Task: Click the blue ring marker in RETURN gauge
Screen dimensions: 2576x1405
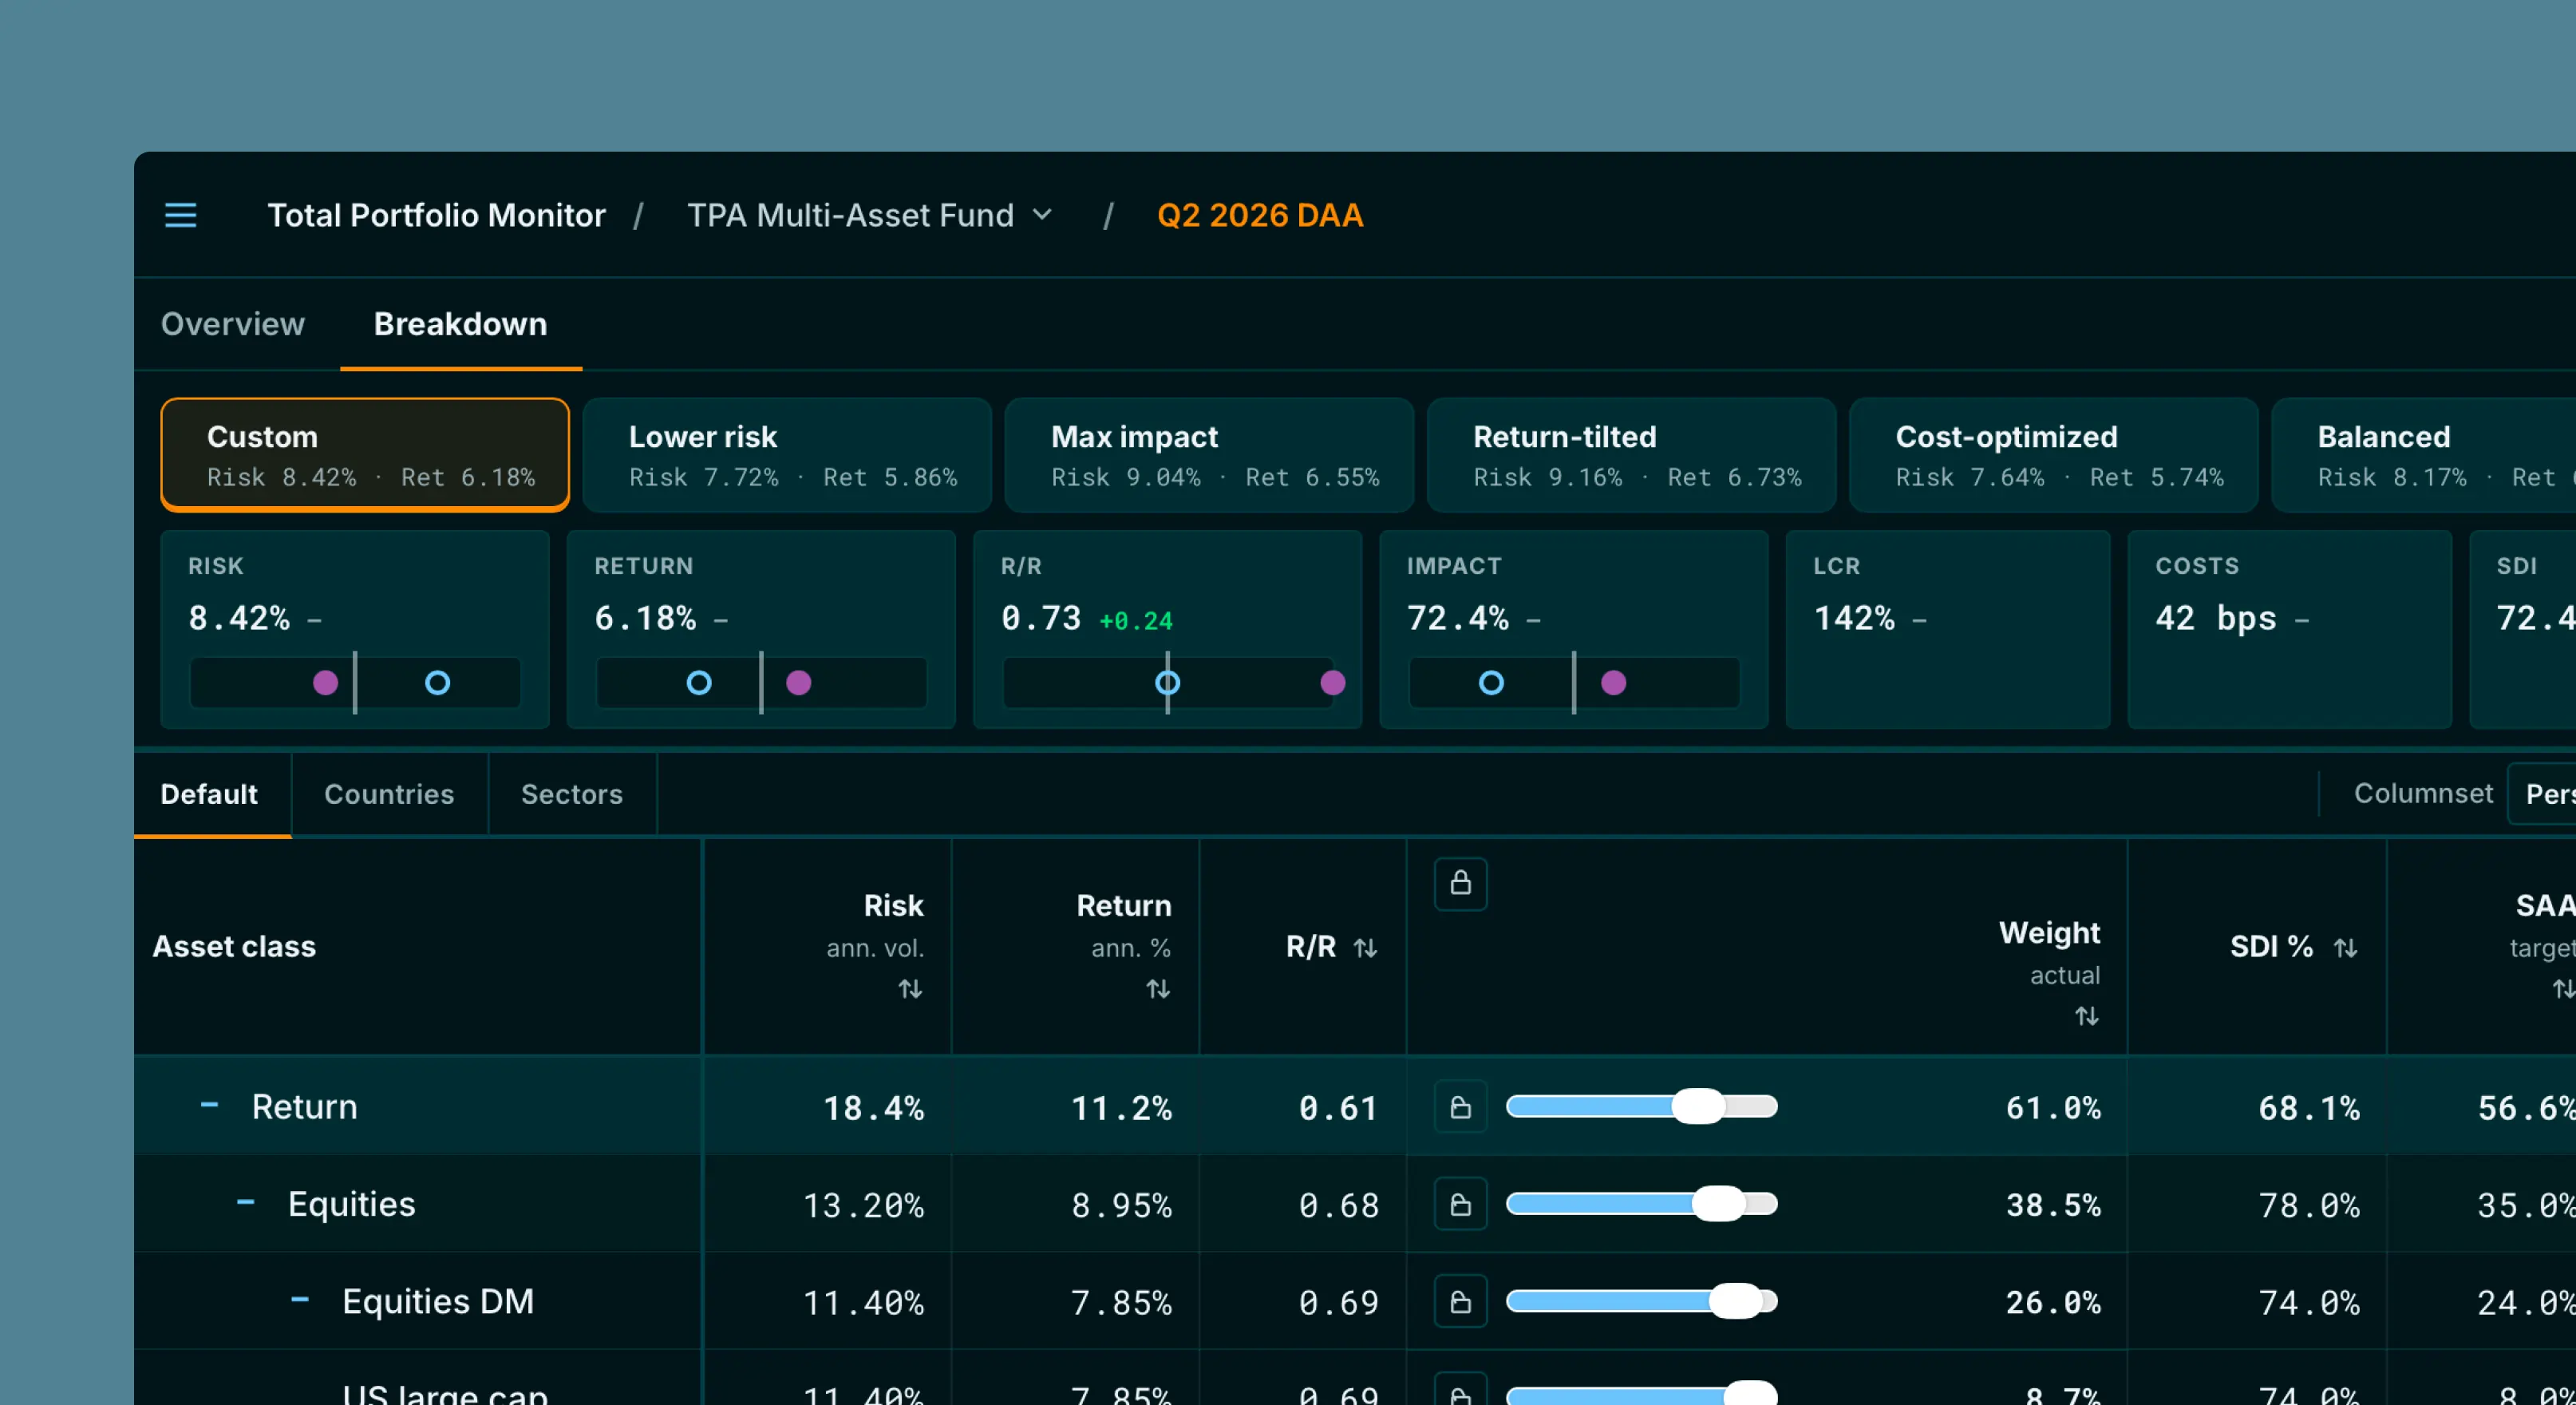Action: coord(699,683)
